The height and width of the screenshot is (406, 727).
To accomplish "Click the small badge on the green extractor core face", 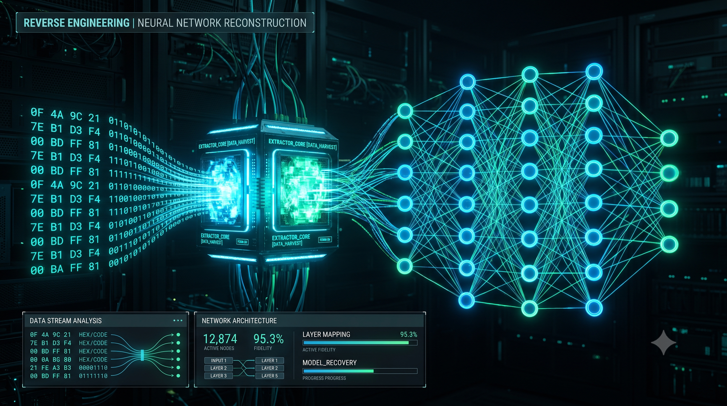I will point(325,239).
